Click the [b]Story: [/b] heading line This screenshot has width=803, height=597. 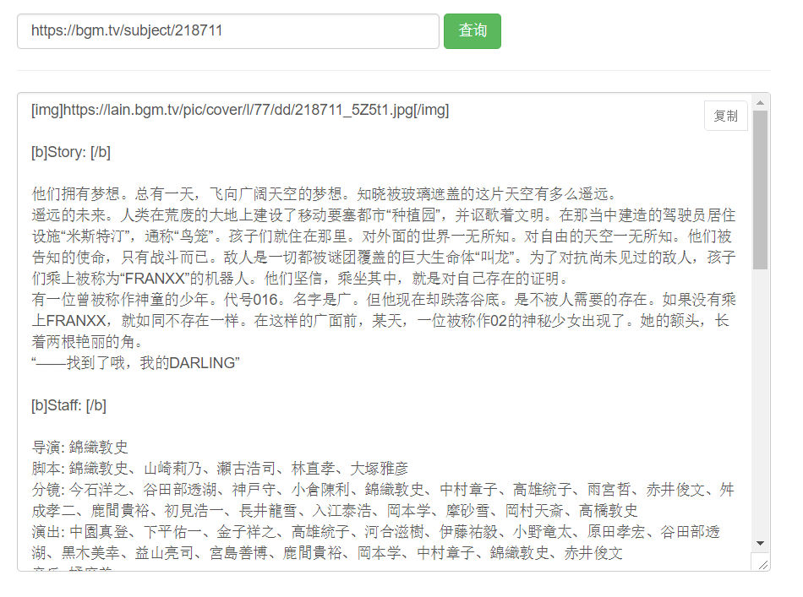pyautogui.click(x=71, y=152)
